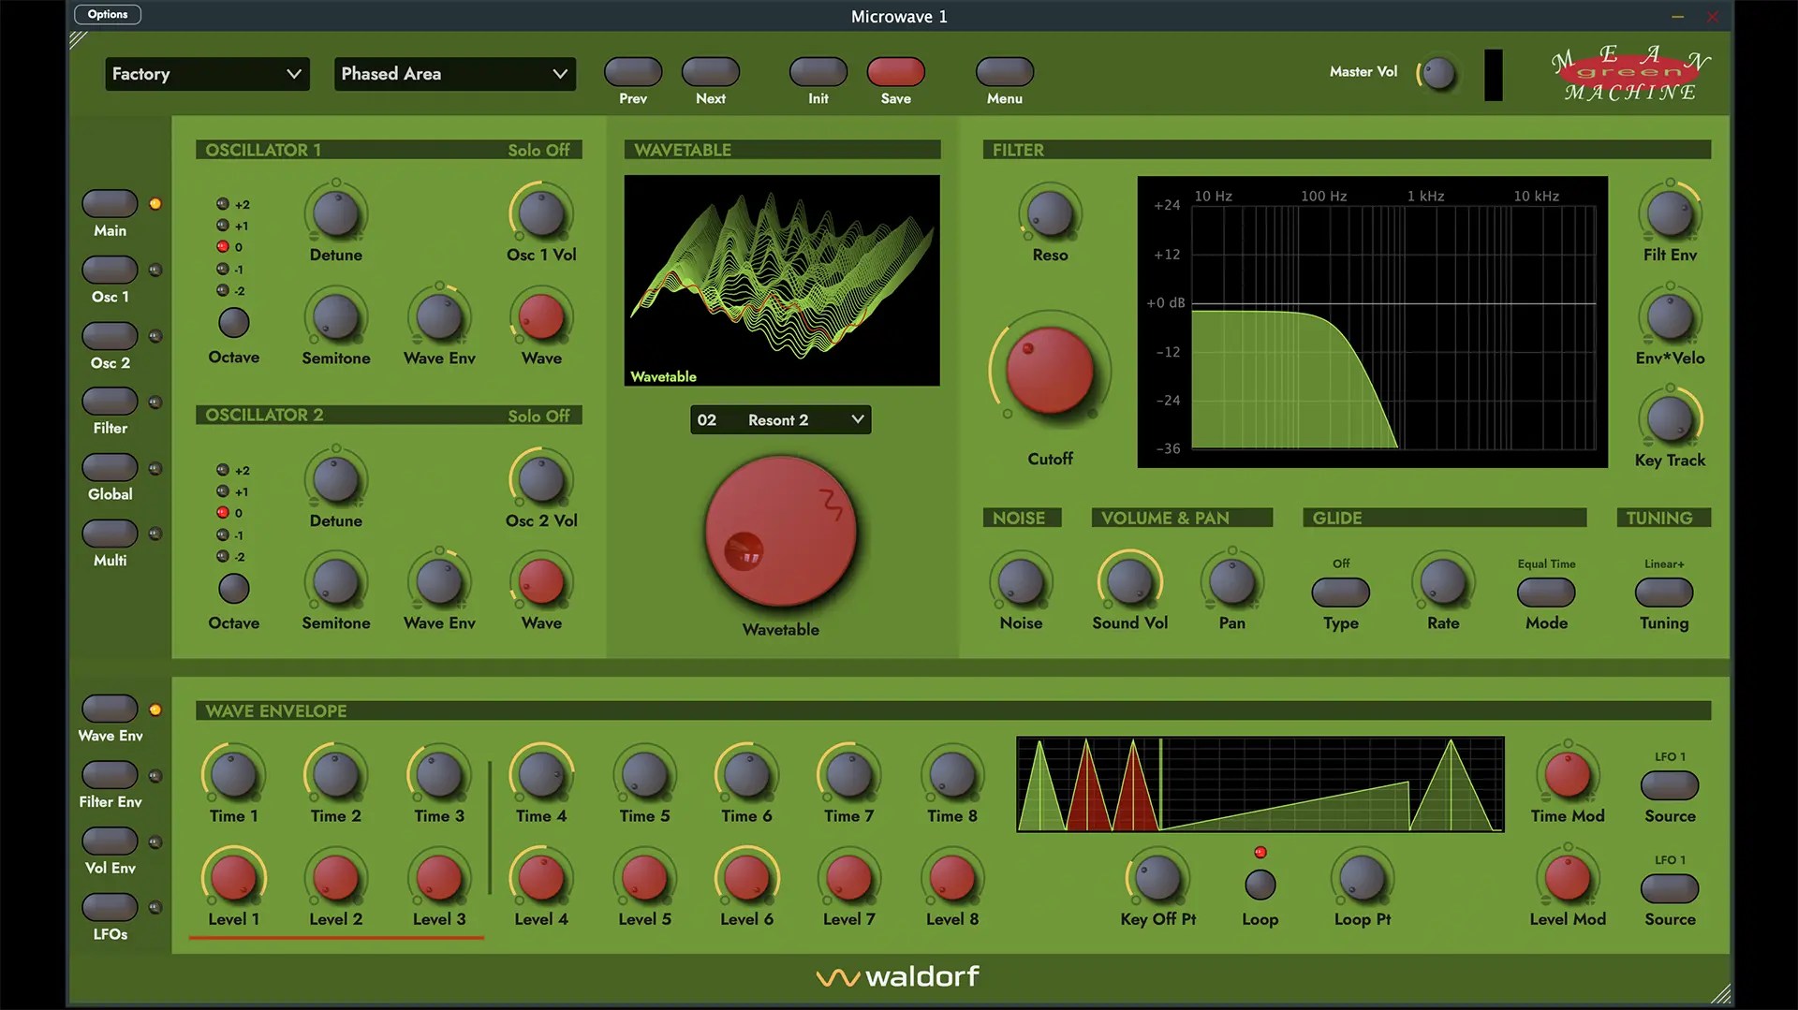This screenshot has width=1798, height=1010.
Task: Switch to the Osc 2 page
Action: coord(110,335)
